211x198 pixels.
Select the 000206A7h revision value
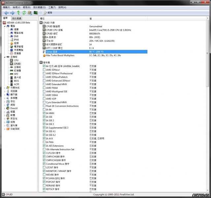click(x=95, y=34)
